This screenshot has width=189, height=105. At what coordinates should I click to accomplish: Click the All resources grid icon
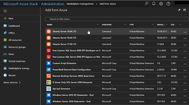point(5,40)
